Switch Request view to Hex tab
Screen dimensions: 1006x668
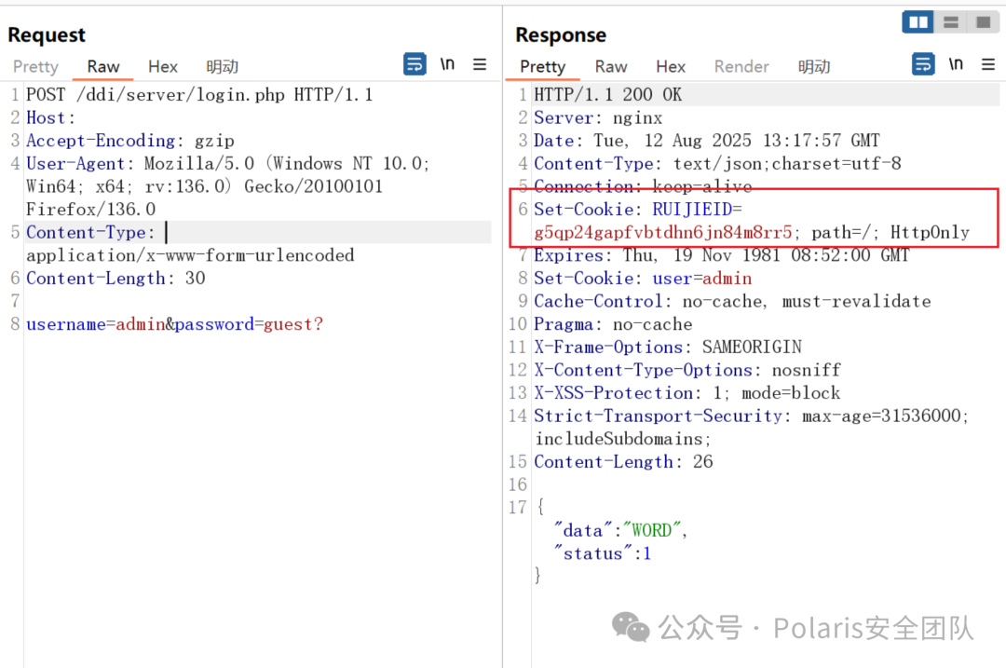[x=163, y=67]
